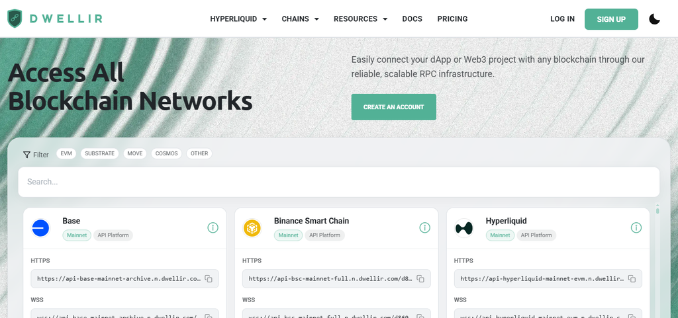Toggle the Cosmos filter chip
678x318 pixels.
(166, 153)
